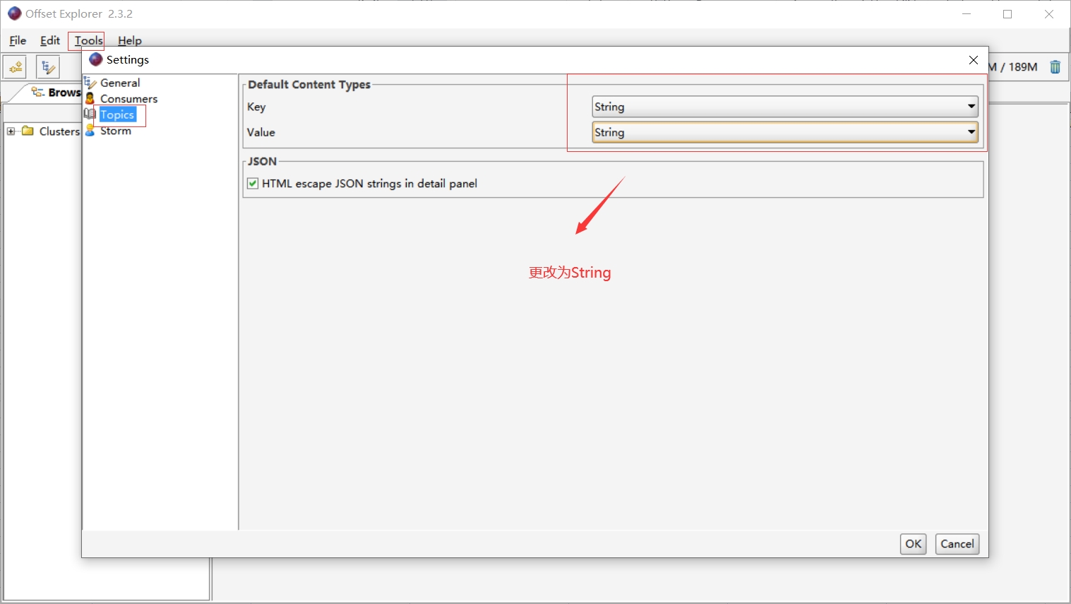Select the Clusters tree item
1071x604 pixels.
click(x=59, y=131)
